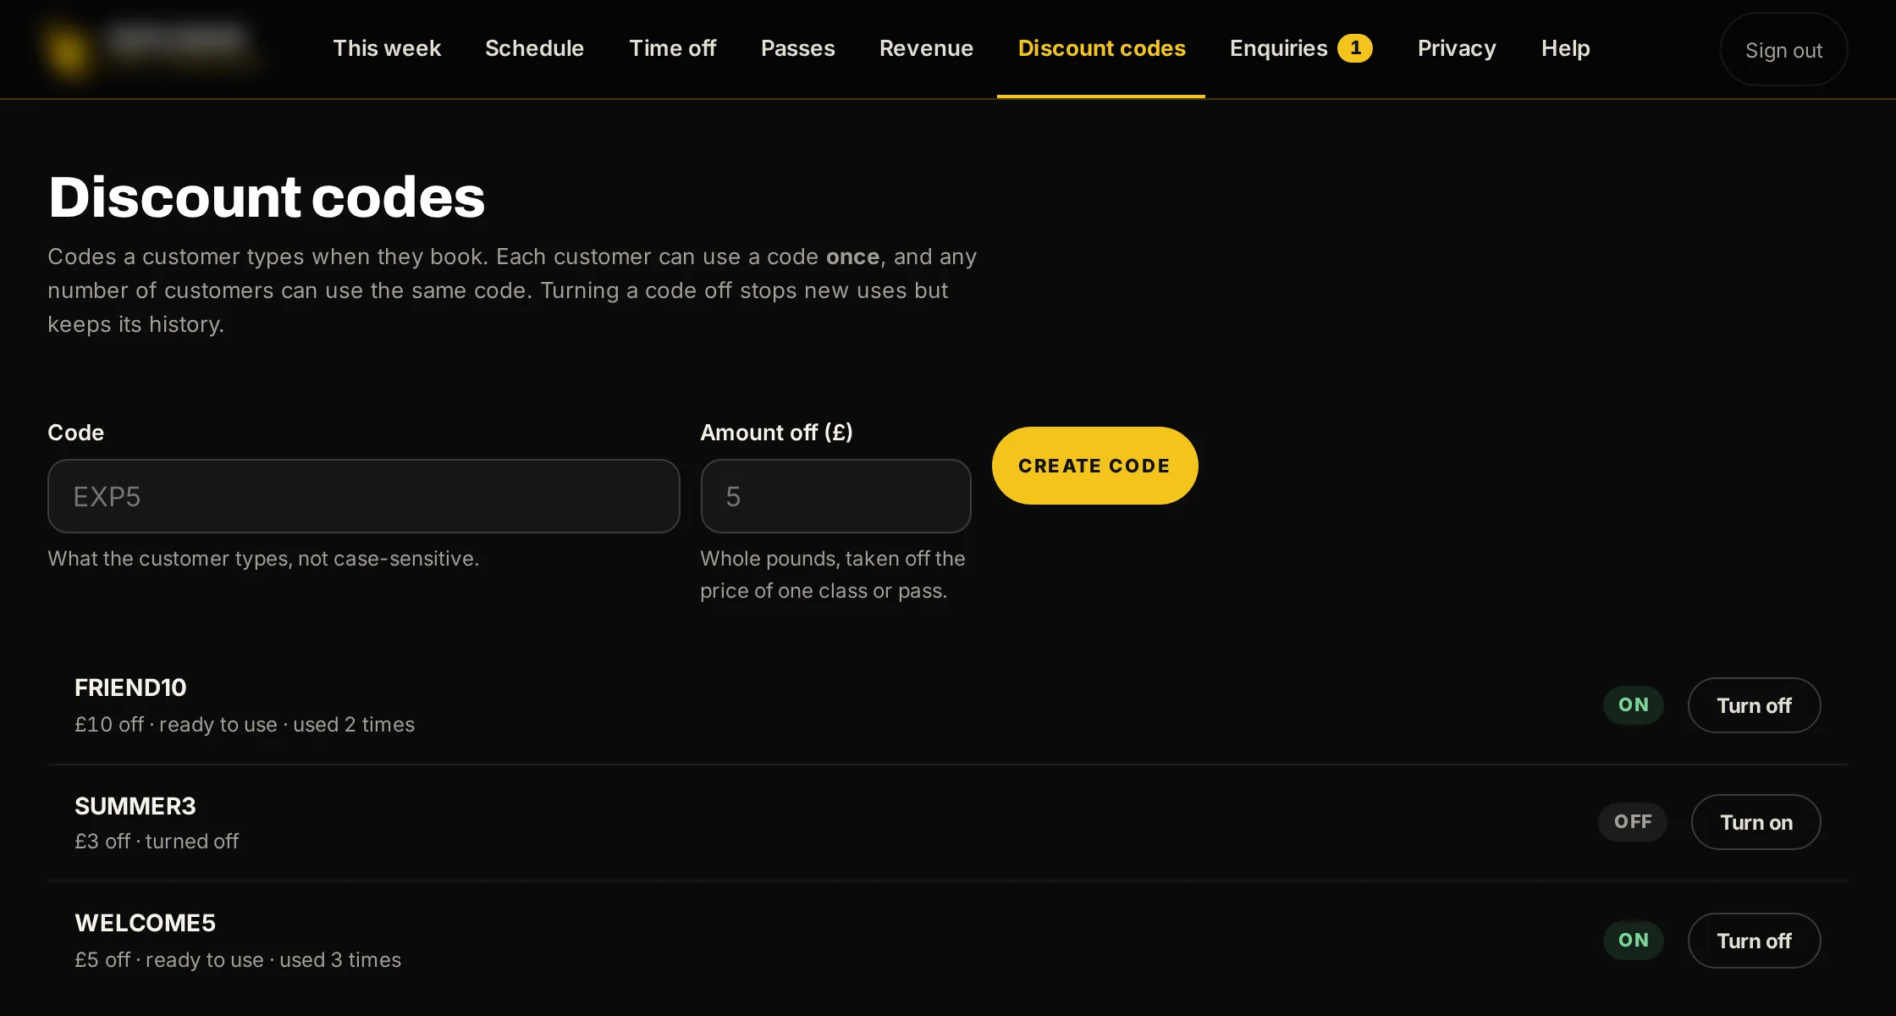The width and height of the screenshot is (1896, 1016).
Task: Open the This week tab
Action: click(387, 48)
